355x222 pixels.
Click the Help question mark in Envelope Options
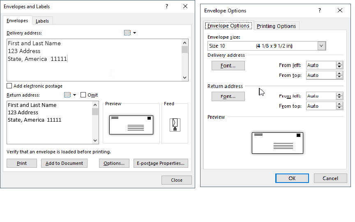pos(320,11)
